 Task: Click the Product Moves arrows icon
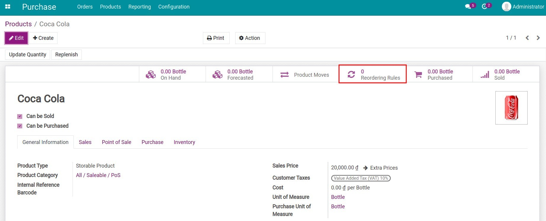284,75
